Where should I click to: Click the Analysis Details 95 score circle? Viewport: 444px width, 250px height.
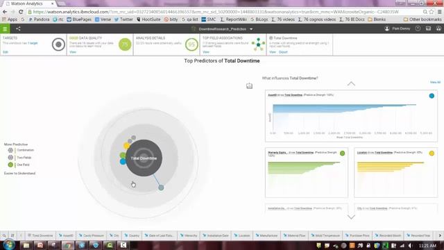coord(191,44)
